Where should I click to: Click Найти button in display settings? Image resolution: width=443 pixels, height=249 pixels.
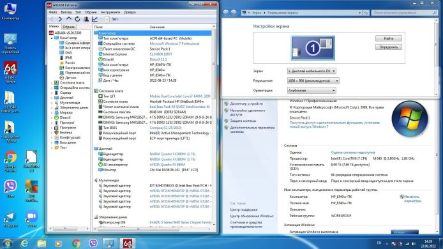click(389, 38)
